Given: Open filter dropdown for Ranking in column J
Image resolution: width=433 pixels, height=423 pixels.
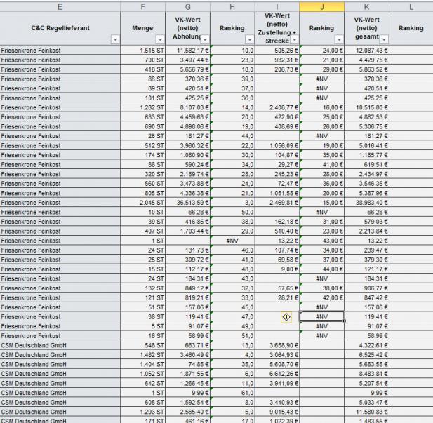Looking at the screenshot, I should [x=339, y=40].
